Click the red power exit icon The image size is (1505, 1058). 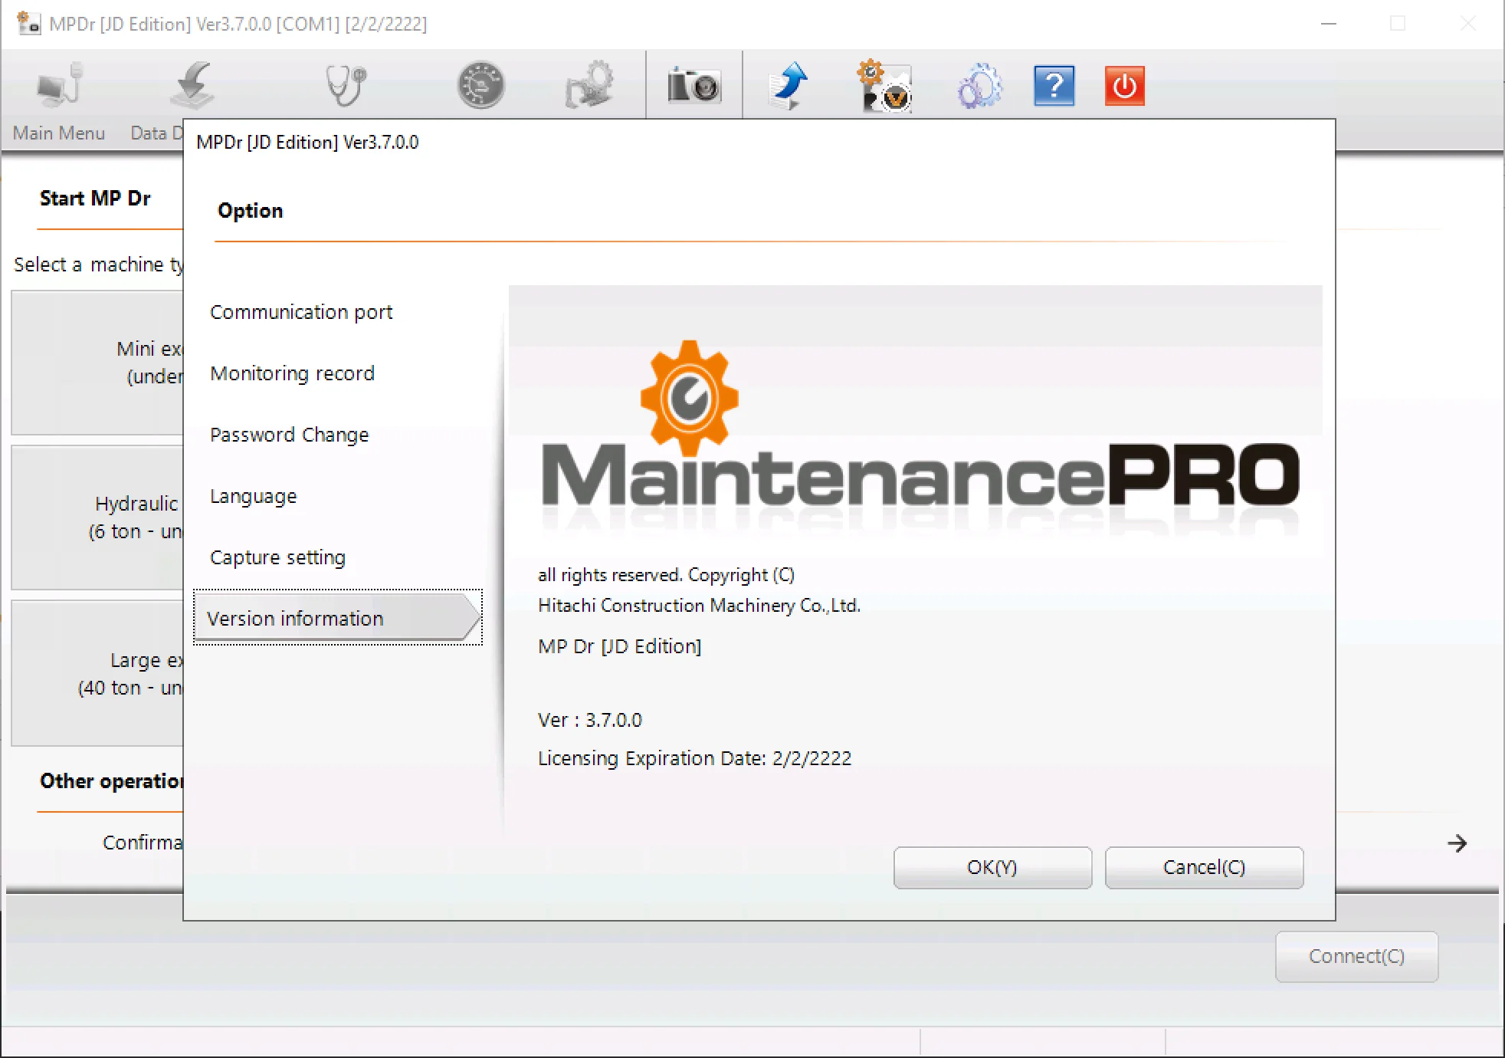pyautogui.click(x=1124, y=86)
